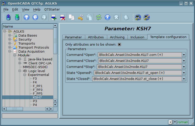Select the P3 parameter in tree
The width and height of the screenshot is (195, 126).
[x=35, y=101]
